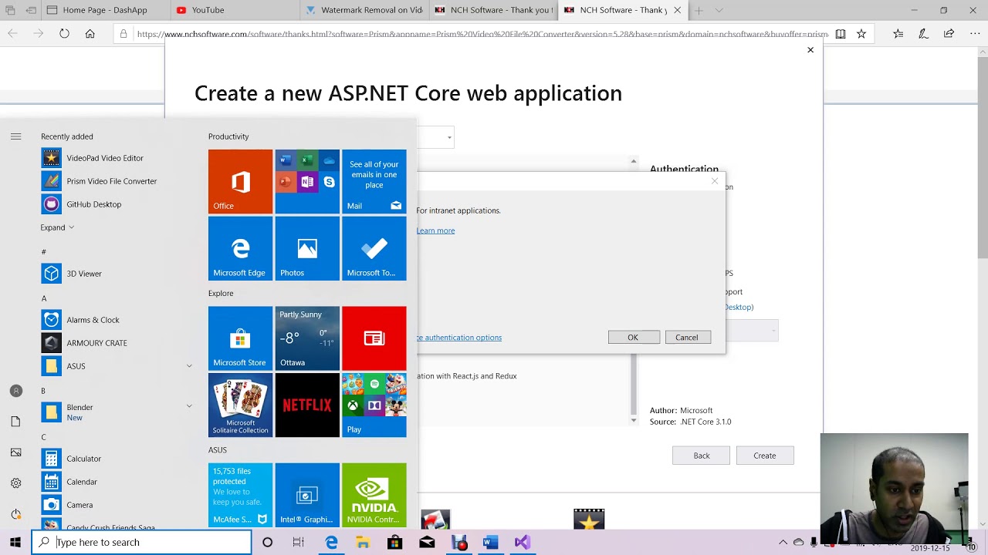Open the Ottawa weather tile
The image size is (988, 555).
click(307, 338)
